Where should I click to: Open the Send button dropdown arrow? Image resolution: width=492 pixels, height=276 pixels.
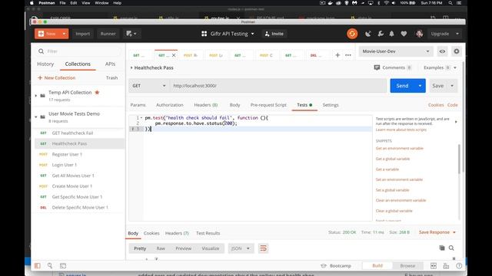coord(420,86)
